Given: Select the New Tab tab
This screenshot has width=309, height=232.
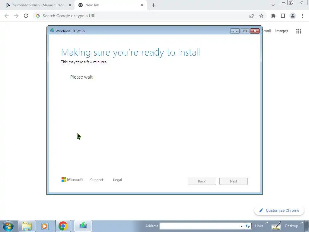Looking at the screenshot, I should tap(110, 5).
